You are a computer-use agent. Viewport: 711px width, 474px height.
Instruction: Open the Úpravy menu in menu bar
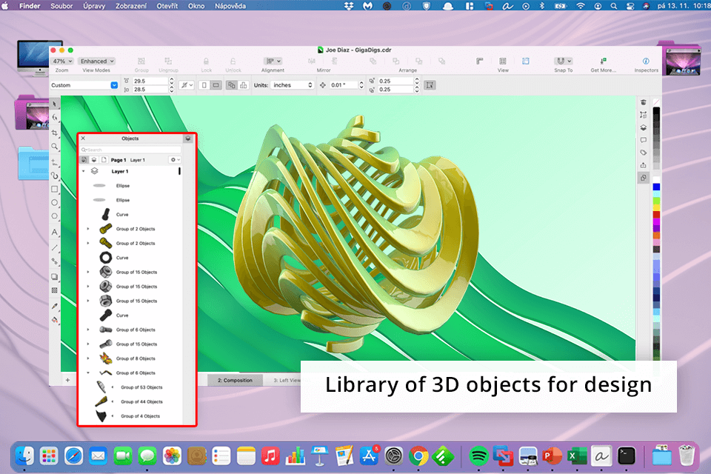coord(93,5)
